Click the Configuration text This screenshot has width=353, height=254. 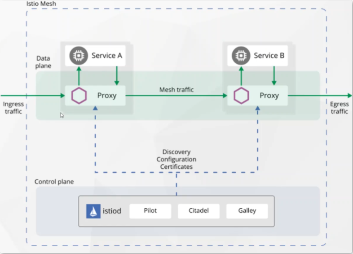(176, 159)
